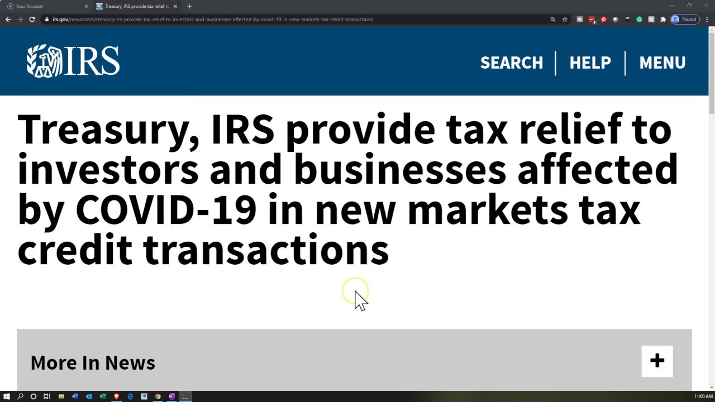Open Chrome's three-dot menu
Image resolution: width=715 pixels, height=402 pixels.
(707, 20)
